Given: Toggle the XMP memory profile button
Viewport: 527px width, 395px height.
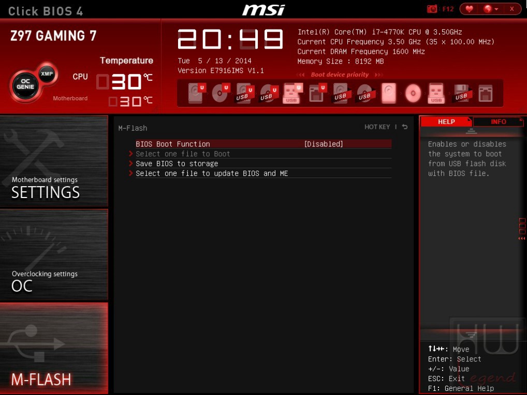Looking at the screenshot, I should pyautogui.click(x=47, y=74).
